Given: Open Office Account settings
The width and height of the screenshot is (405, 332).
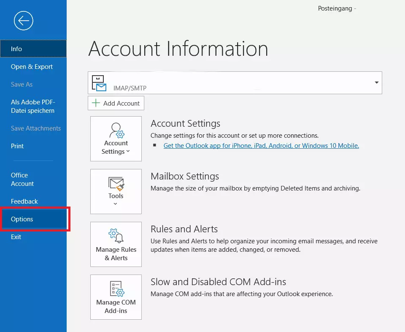Looking at the screenshot, I should [x=21, y=179].
